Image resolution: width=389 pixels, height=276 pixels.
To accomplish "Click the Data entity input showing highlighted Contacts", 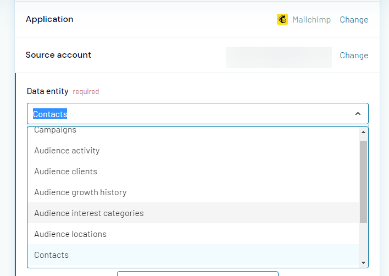I will coord(187,114).
